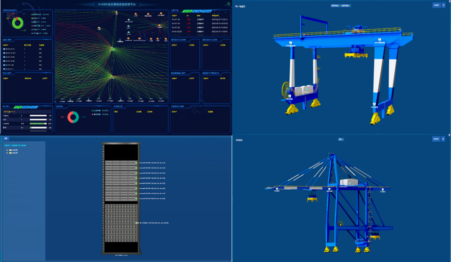The height and width of the screenshot is (262, 451).
Task: Click the edit icon in quay crane panel
Action: [x=443, y=139]
